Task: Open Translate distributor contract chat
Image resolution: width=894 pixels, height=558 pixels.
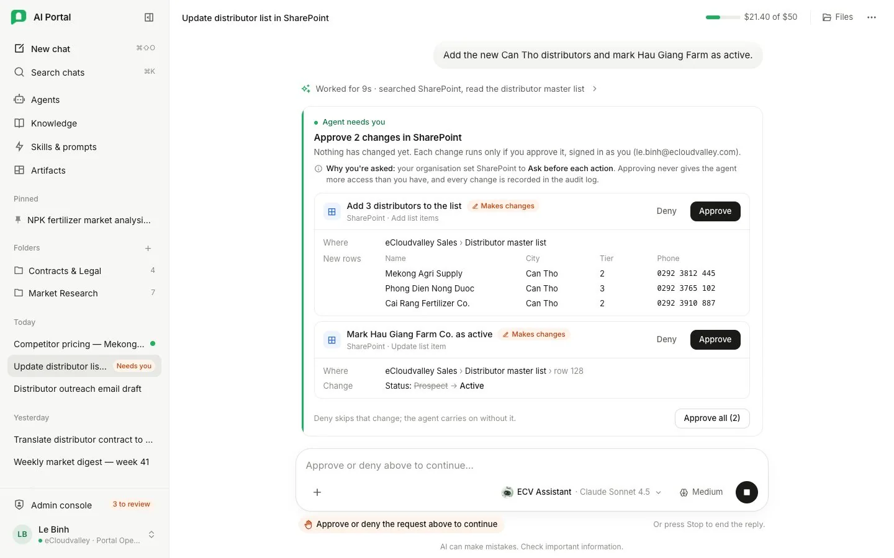Action: click(84, 439)
